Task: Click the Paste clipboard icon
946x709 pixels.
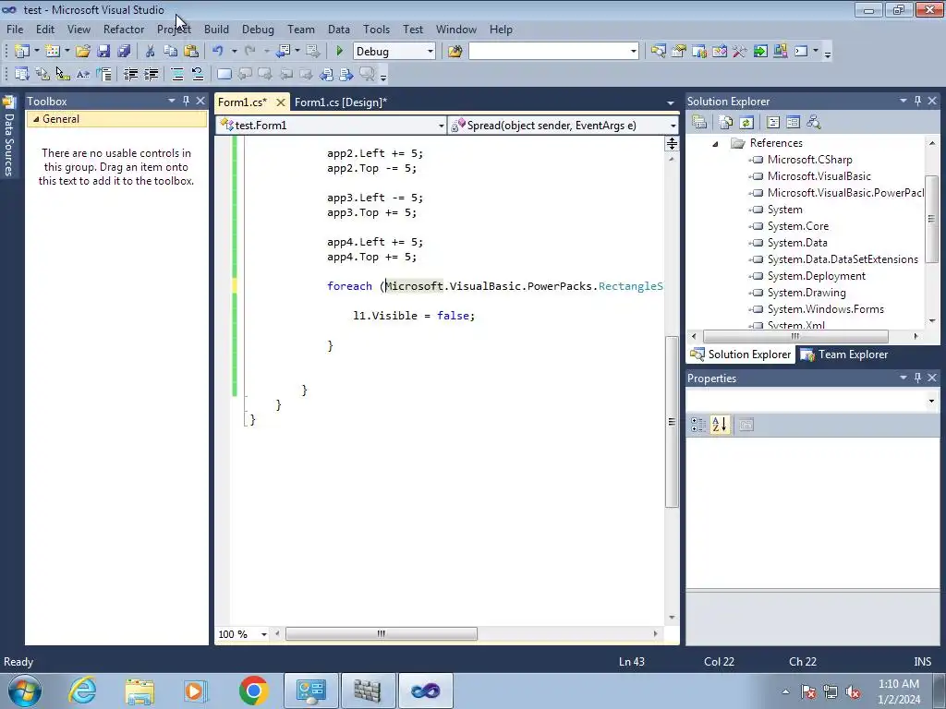Action: [191, 52]
